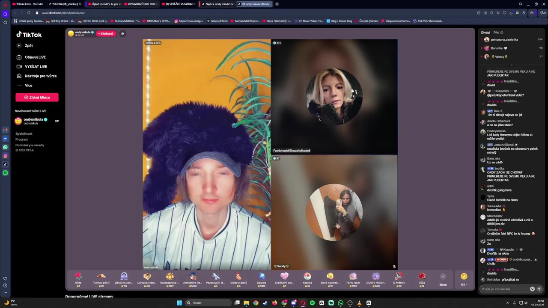Screen dimensions: 548x308
Task: Open Program footer link
Action: (x=22, y=139)
